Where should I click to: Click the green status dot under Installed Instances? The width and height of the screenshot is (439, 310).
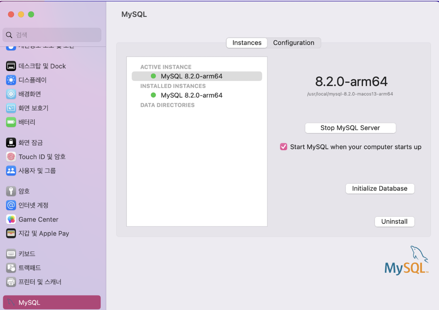[x=154, y=95]
